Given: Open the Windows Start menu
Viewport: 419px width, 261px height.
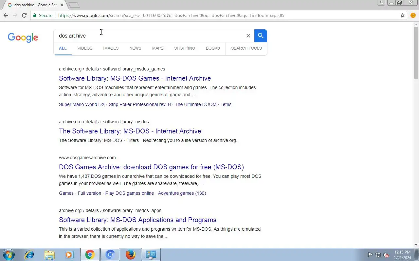Looking at the screenshot, I should tap(9, 254).
